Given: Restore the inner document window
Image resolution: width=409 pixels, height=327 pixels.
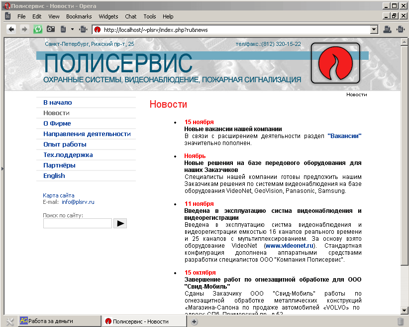Looking at the screenshot, I should (394, 16).
